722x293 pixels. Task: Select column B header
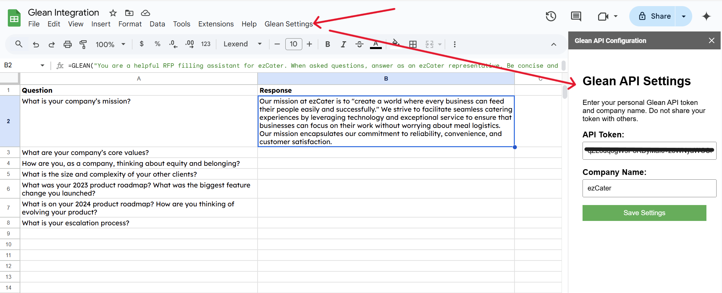click(x=386, y=78)
